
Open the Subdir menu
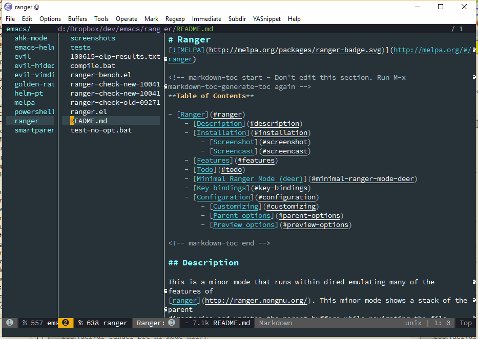[x=237, y=19]
